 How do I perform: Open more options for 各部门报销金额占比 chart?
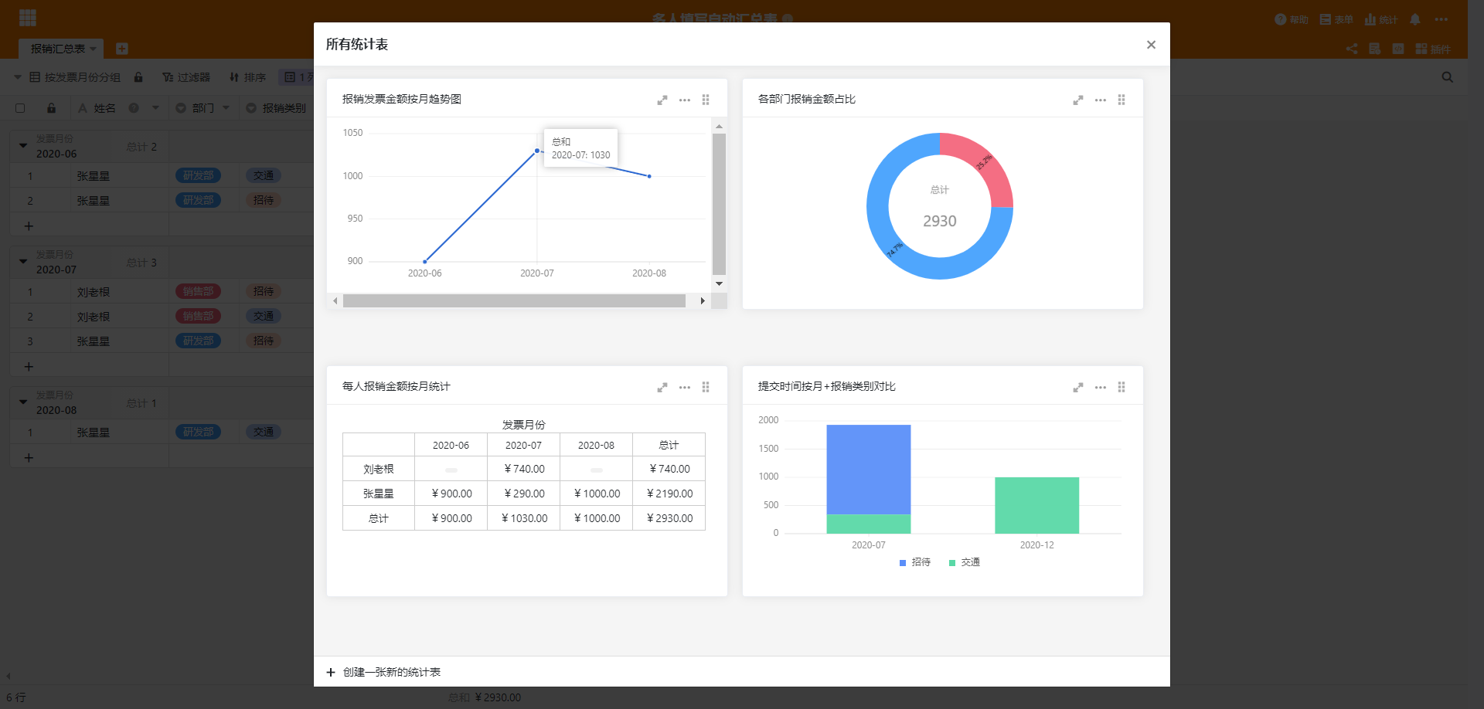click(x=1101, y=100)
